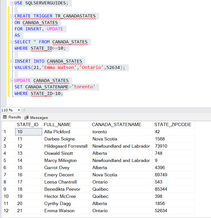Click the zipcode cell '398'
Image resolution: width=211 pixels, height=218 pixels.
(174, 196)
